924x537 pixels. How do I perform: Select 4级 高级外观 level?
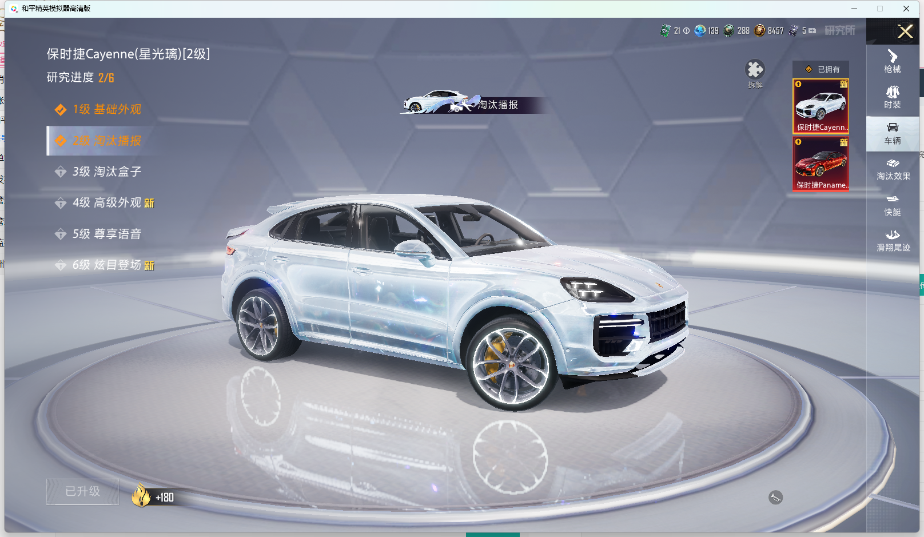106,203
